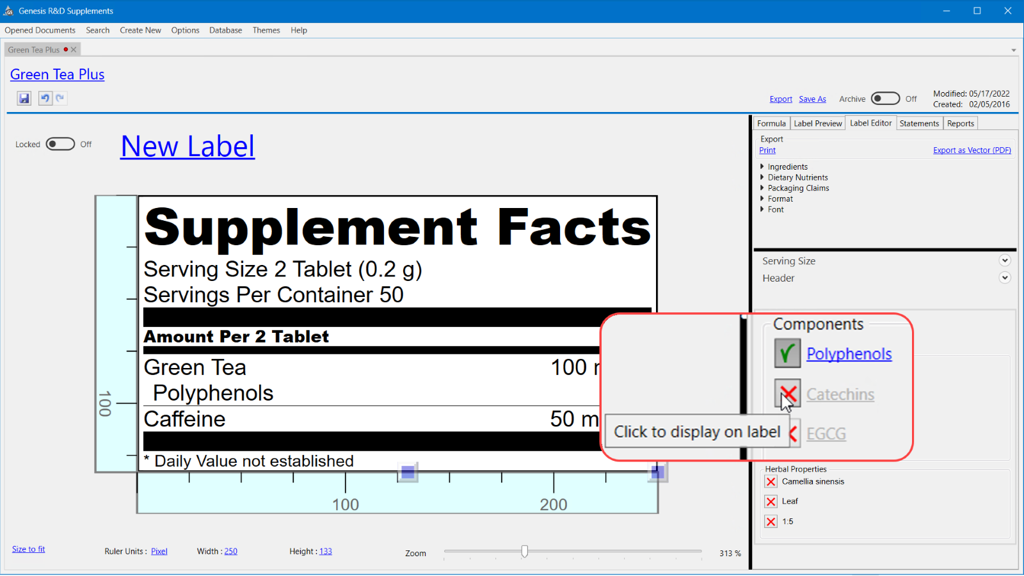The image size is (1024, 576).
Task: Switch to the Formula tab
Action: coord(771,124)
